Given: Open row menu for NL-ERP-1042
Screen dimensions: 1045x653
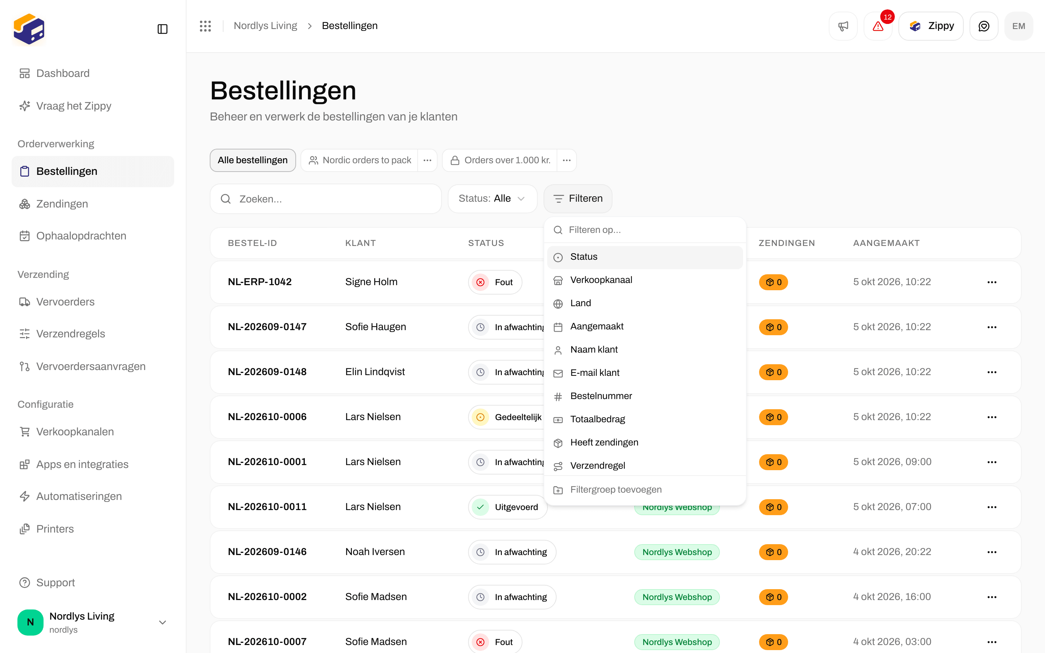Looking at the screenshot, I should point(991,282).
